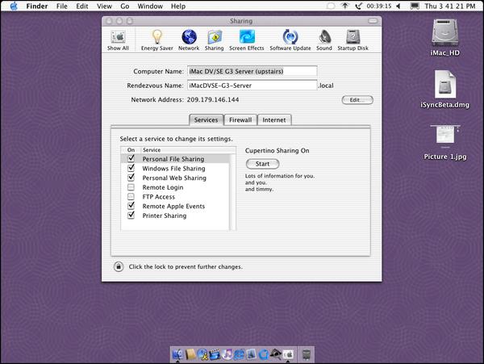Click the volume icon in menu bar
This screenshot has width=484, height=364.
[398, 6]
